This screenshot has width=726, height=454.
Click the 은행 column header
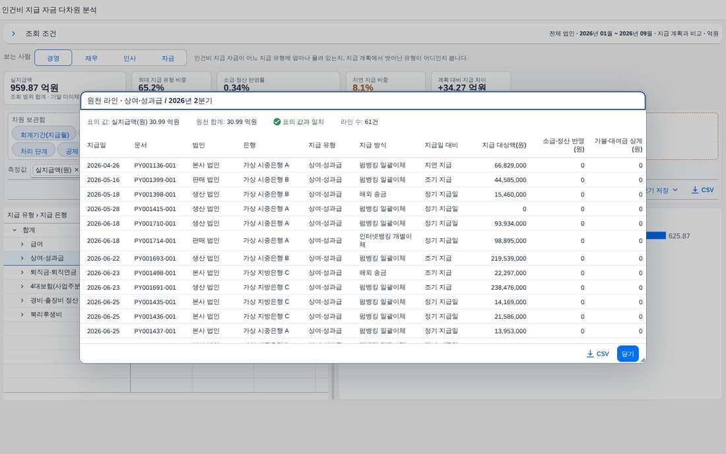[249, 145]
